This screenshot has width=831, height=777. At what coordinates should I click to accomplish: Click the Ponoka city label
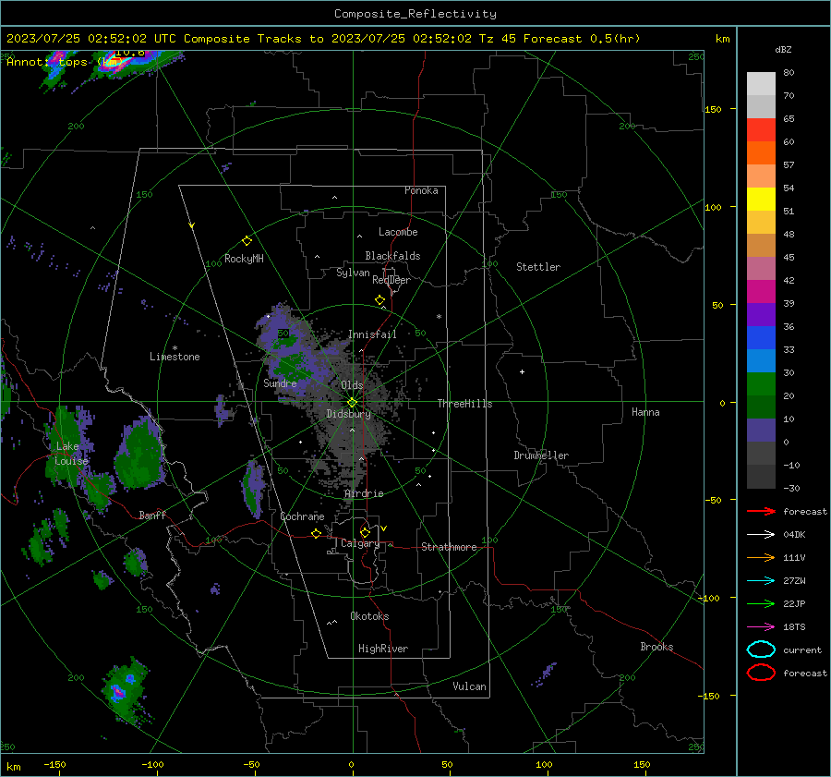click(421, 190)
